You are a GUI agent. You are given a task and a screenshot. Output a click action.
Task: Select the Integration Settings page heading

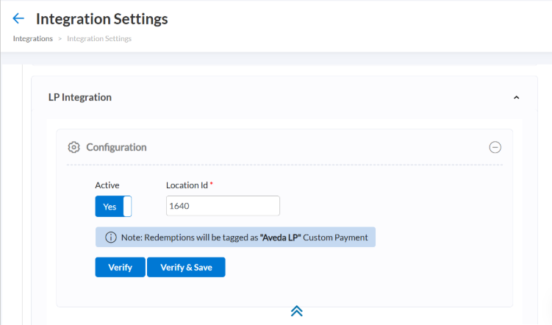coord(101,18)
